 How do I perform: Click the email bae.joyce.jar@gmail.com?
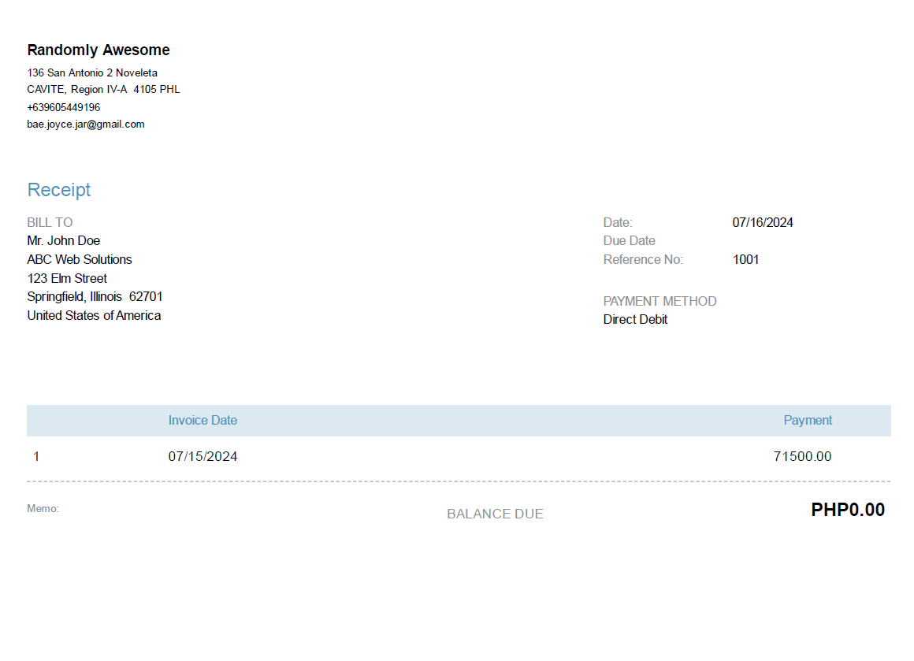86,124
